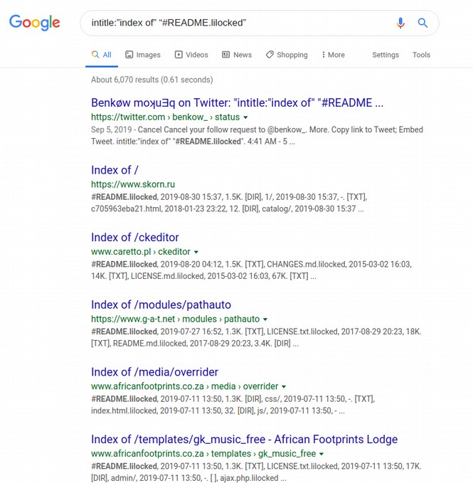Click snippet mentioning index.html.lilocked

tap(233, 405)
